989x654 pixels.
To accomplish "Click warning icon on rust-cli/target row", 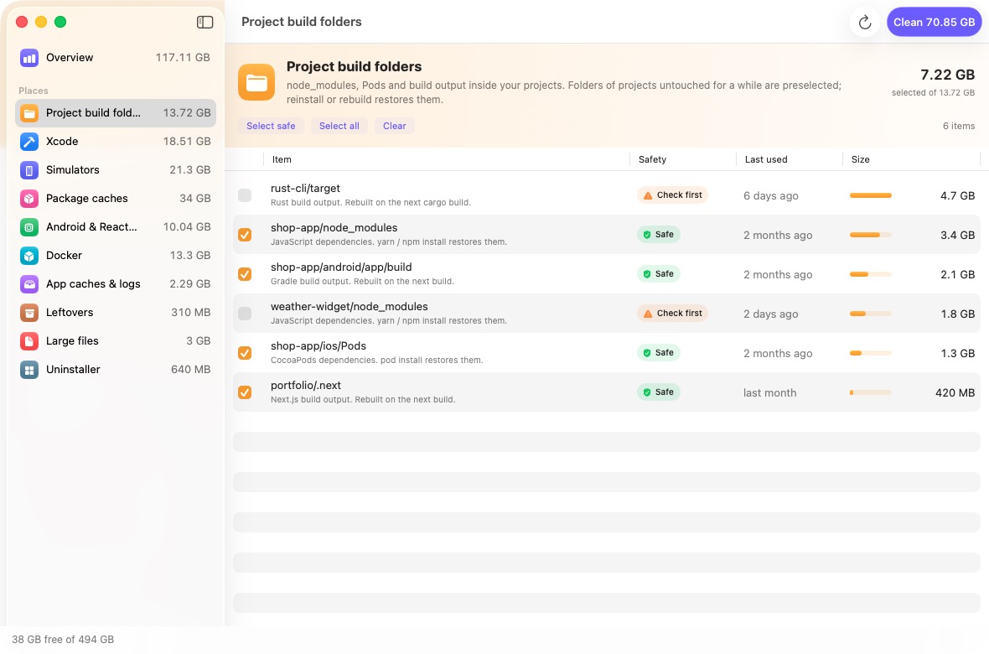I will [648, 195].
